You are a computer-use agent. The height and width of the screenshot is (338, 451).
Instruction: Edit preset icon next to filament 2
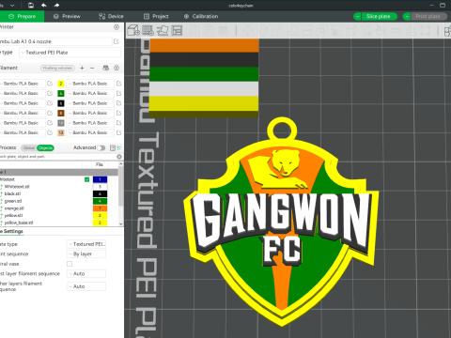click(118, 84)
